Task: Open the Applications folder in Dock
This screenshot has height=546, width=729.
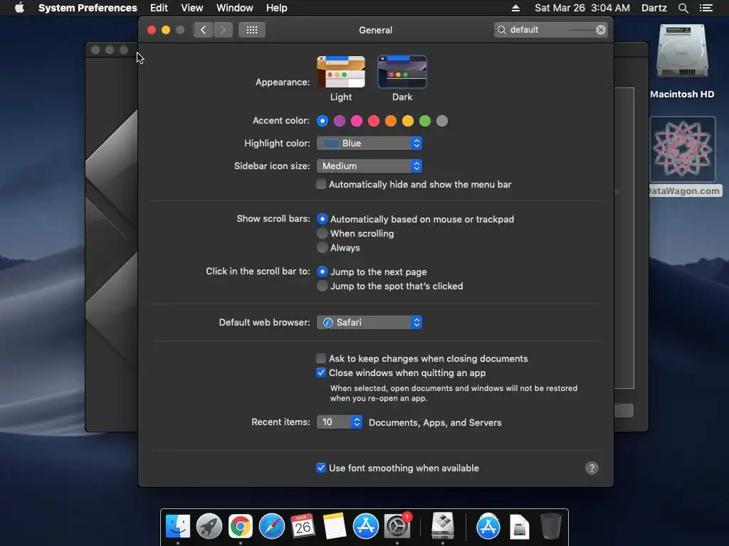Action: click(x=488, y=527)
